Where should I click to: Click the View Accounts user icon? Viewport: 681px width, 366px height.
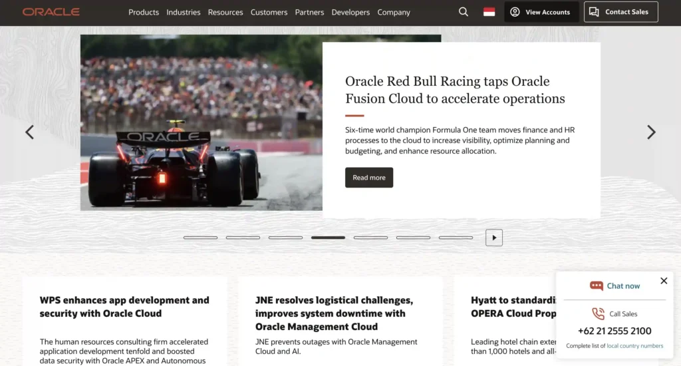(515, 12)
